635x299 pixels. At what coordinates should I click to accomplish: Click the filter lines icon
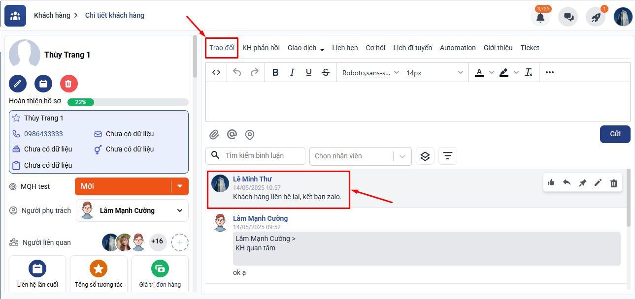click(447, 156)
